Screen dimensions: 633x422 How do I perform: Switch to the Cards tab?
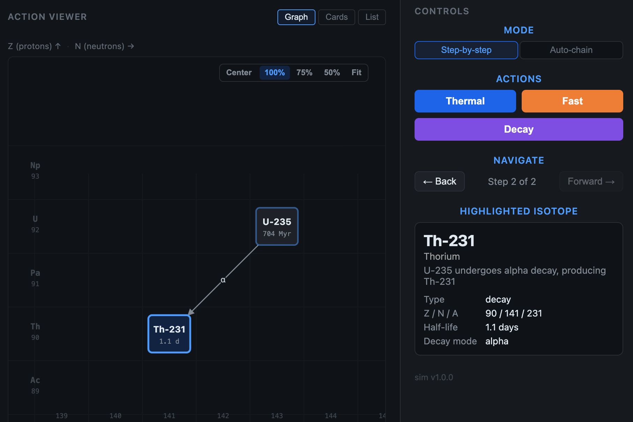coord(337,17)
